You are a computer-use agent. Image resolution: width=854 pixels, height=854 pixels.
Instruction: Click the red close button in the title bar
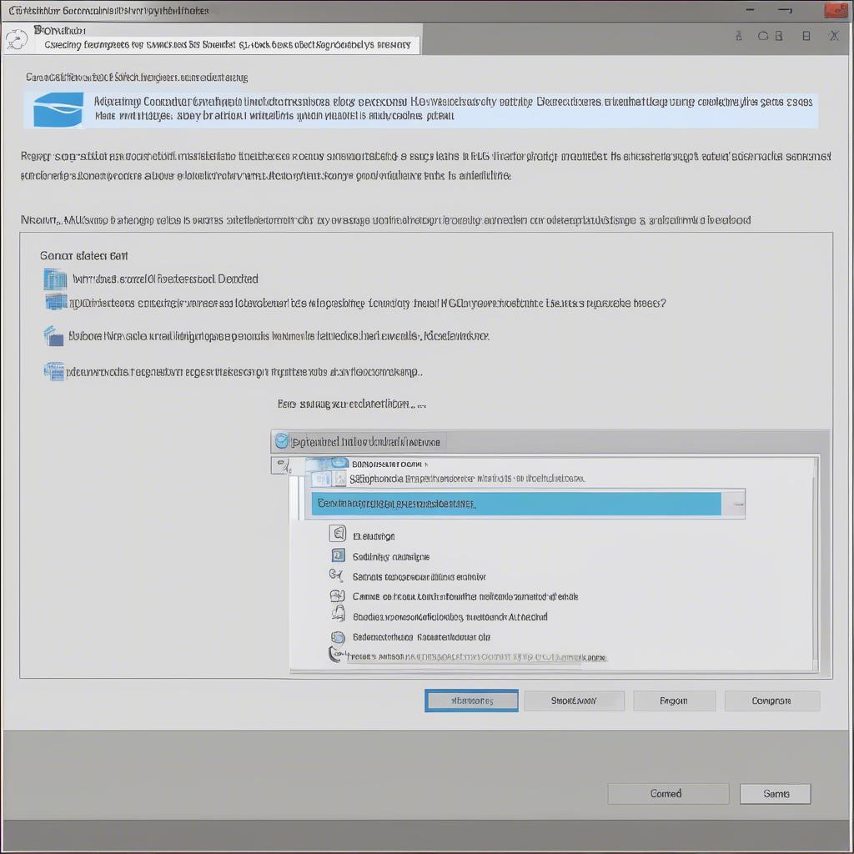[835, 10]
